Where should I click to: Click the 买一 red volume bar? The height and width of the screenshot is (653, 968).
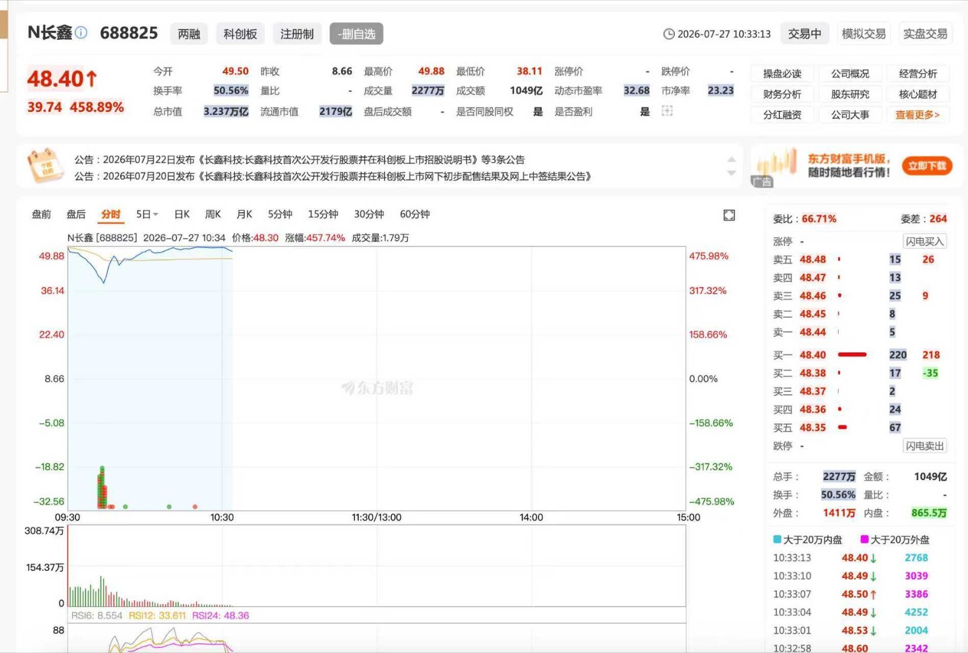point(852,355)
